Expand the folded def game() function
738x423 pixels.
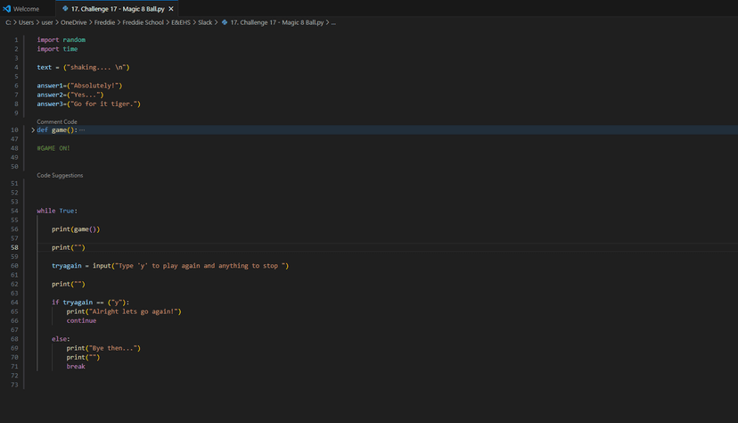pos(33,130)
